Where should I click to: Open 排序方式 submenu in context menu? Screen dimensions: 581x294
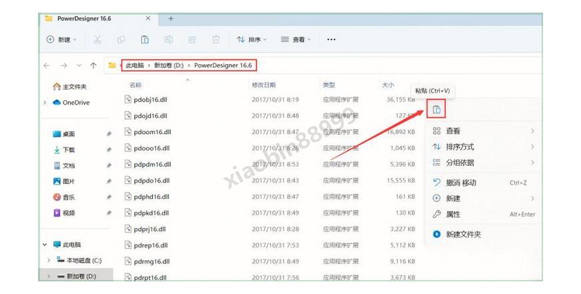click(484, 147)
